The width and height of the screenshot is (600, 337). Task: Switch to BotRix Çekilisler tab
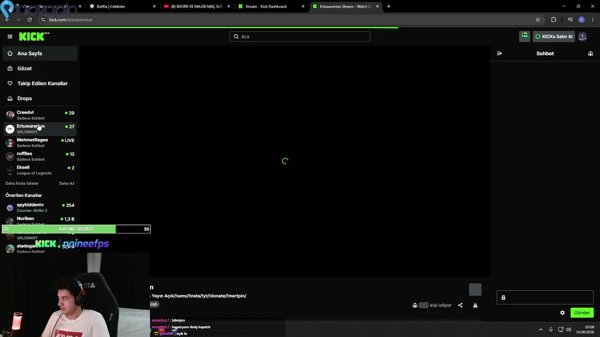[123, 7]
